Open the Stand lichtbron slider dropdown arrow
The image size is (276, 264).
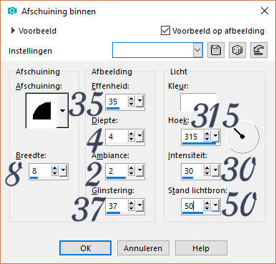pyautogui.click(x=216, y=205)
